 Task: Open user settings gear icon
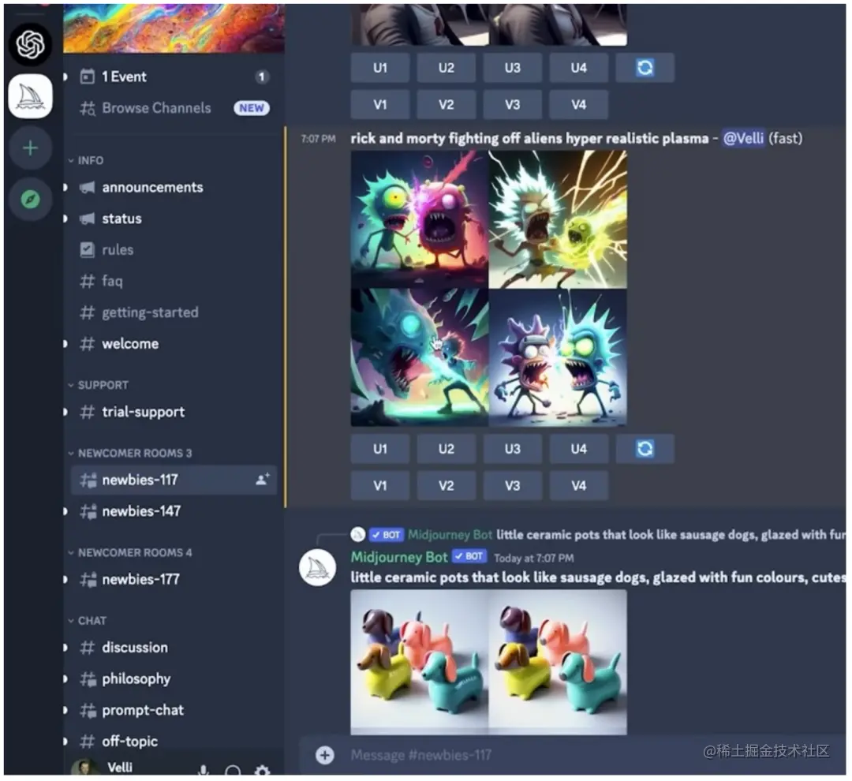pyautogui.click(x=262, y=771)
